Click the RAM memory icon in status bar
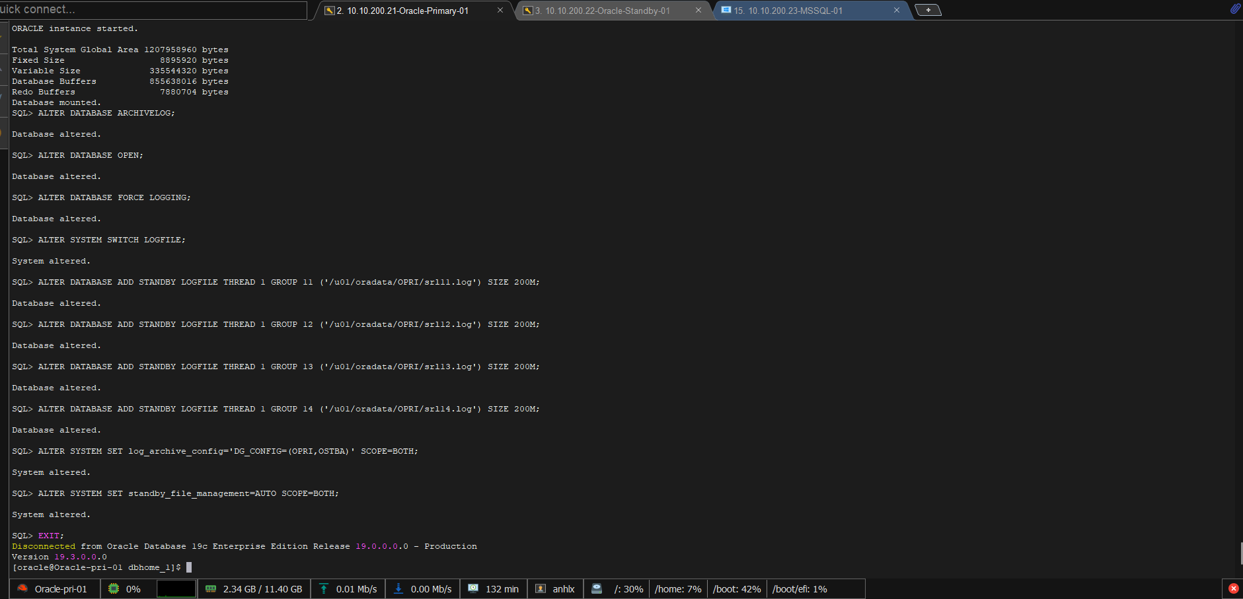Screen dimensions: 1243x599 pos(211,588)
